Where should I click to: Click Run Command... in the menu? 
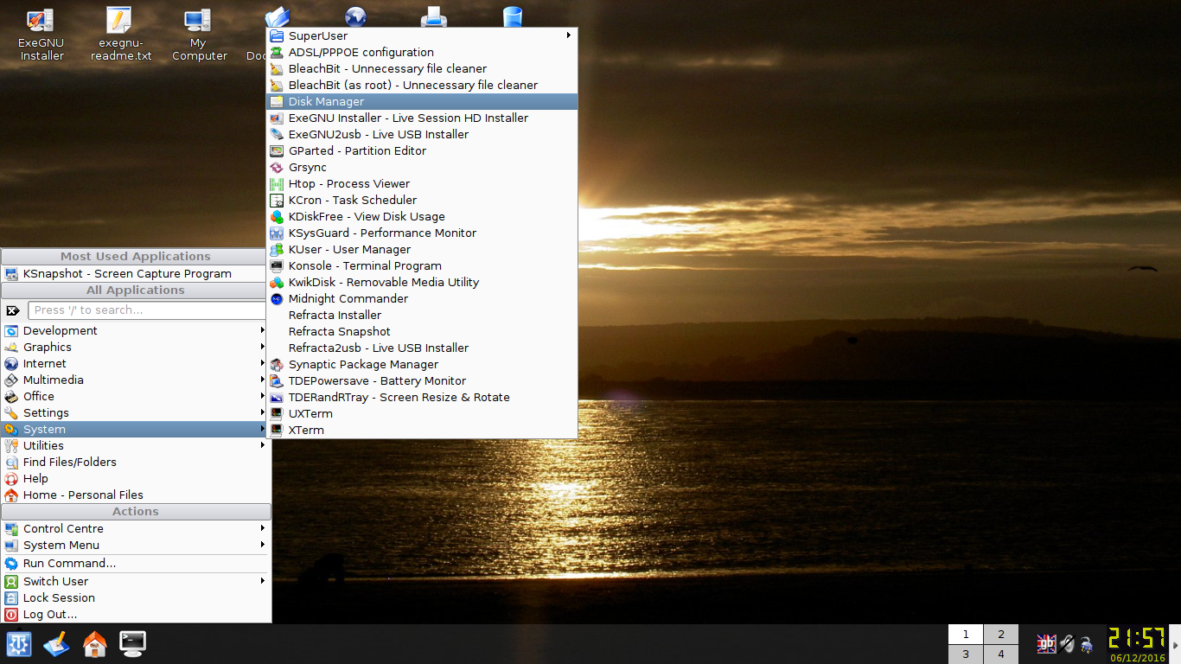[69, 564]
